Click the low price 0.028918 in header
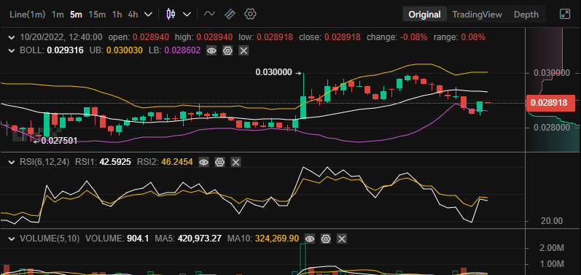The height and width of the screenshot is (275, 581). coord(275,37)
